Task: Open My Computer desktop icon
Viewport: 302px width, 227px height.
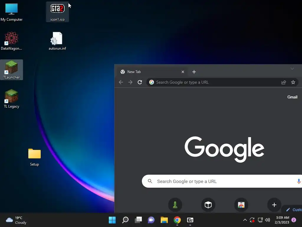Action: (x=12, y=12)
